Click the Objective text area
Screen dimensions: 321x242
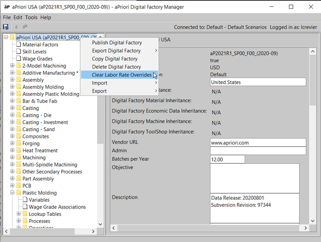(x=255, y=178)
